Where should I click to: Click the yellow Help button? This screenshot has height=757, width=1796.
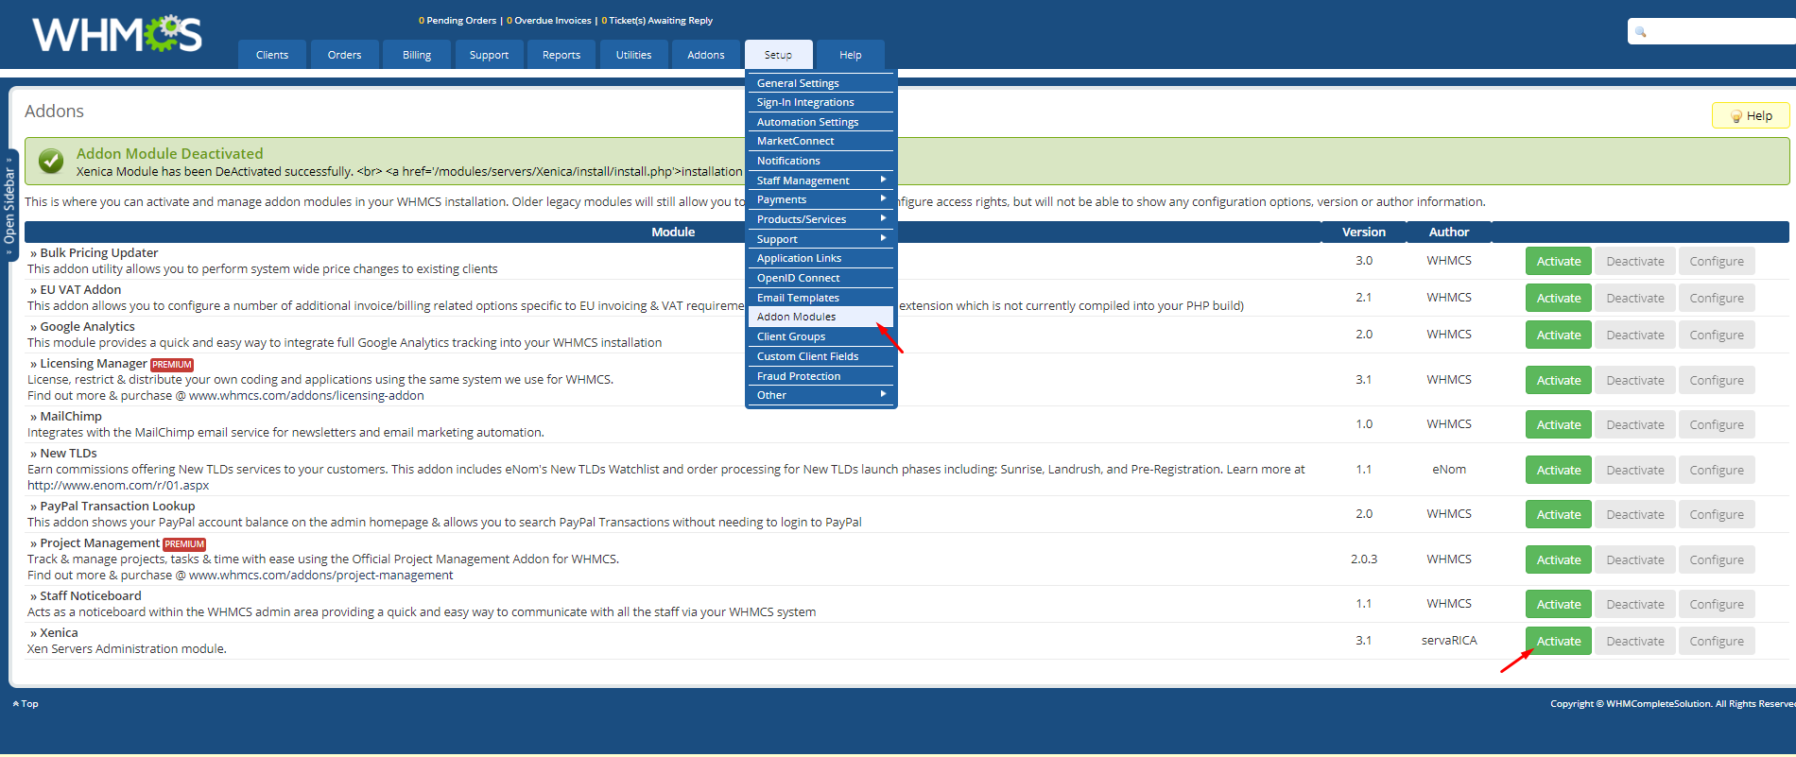pos(1751,115)
